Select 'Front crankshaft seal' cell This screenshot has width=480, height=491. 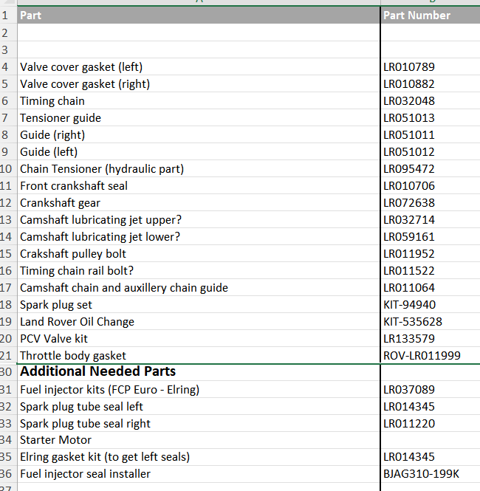point(199,185)
